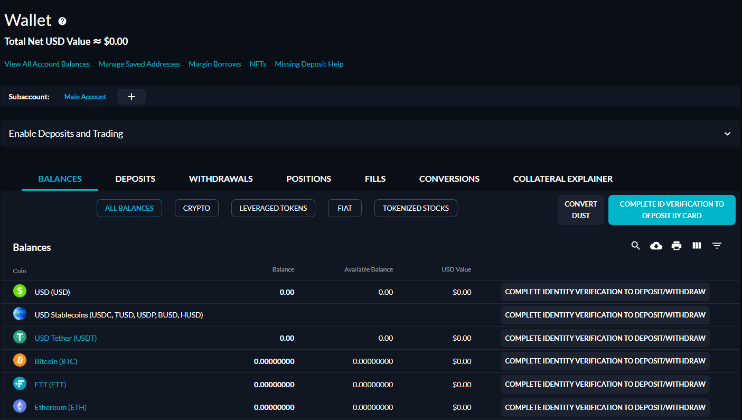Click the Convert Dust button
This screenshot has height=420, width=742.
[581, 210]
